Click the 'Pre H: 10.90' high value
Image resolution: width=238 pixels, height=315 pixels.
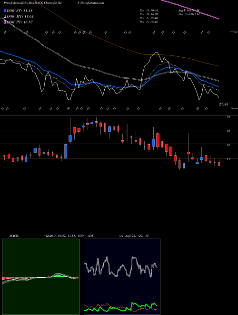click(x=149, y=14)
